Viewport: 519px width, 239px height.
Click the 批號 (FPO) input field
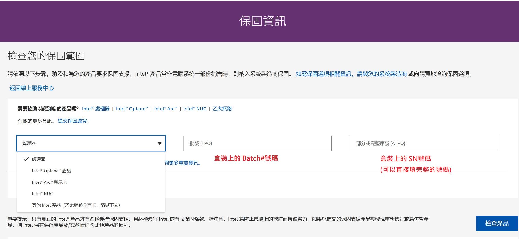click(x=257, y=143)
